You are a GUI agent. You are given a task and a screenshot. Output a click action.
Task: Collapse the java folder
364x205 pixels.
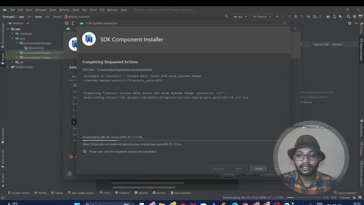click(13, 38)
